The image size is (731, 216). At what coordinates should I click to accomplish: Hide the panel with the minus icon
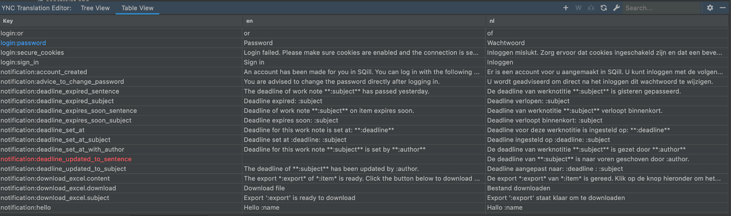pyautogui.click(x=723, y=8)
